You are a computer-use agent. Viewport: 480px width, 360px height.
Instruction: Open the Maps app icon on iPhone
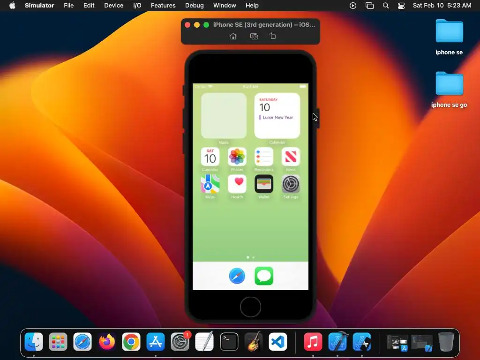pos(210,184)
